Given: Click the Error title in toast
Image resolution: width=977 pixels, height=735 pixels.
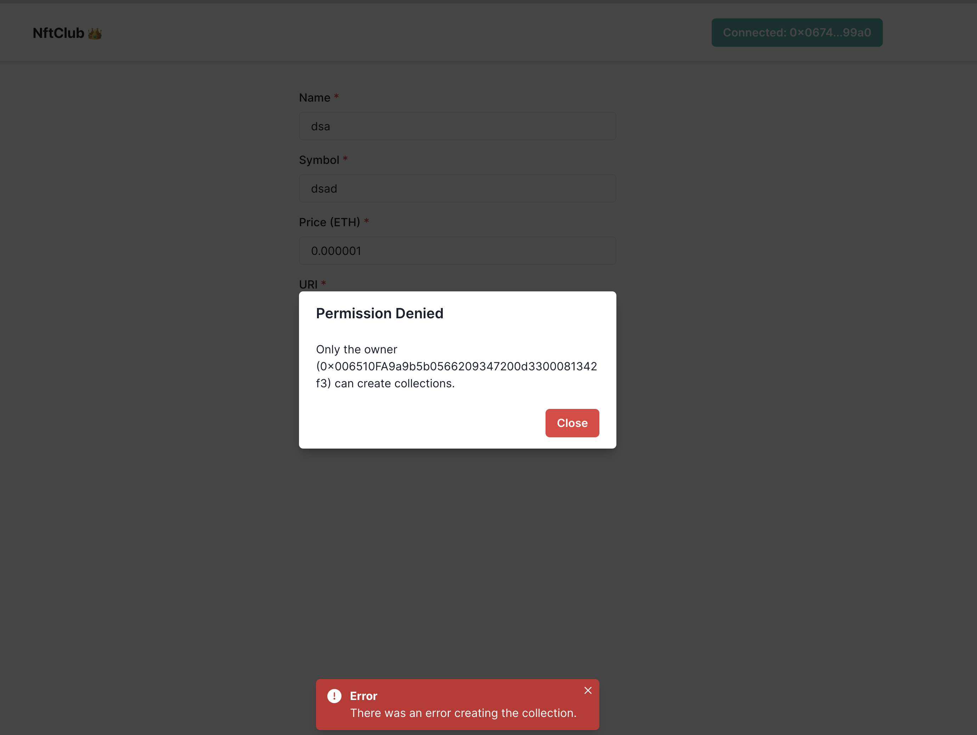Looking at the screenshot, I should point(363,696).
